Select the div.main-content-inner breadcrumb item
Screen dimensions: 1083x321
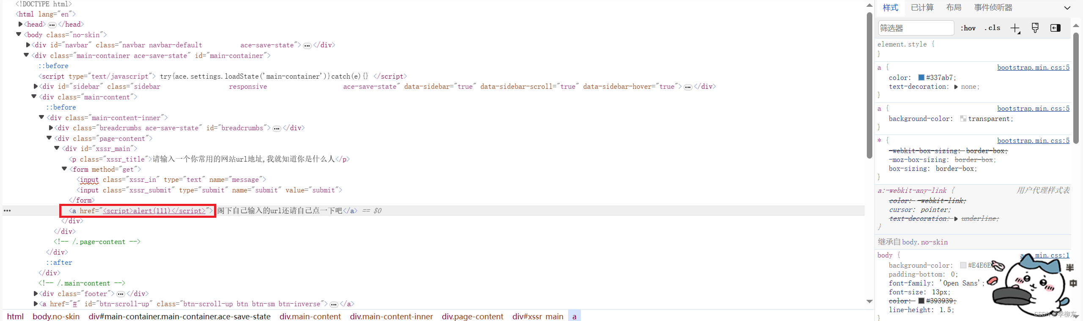point(391,316)
